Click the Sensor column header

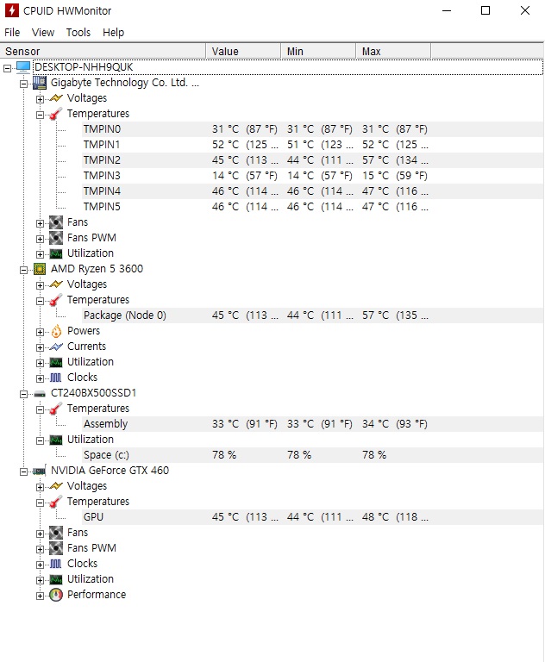click(103, 51)
